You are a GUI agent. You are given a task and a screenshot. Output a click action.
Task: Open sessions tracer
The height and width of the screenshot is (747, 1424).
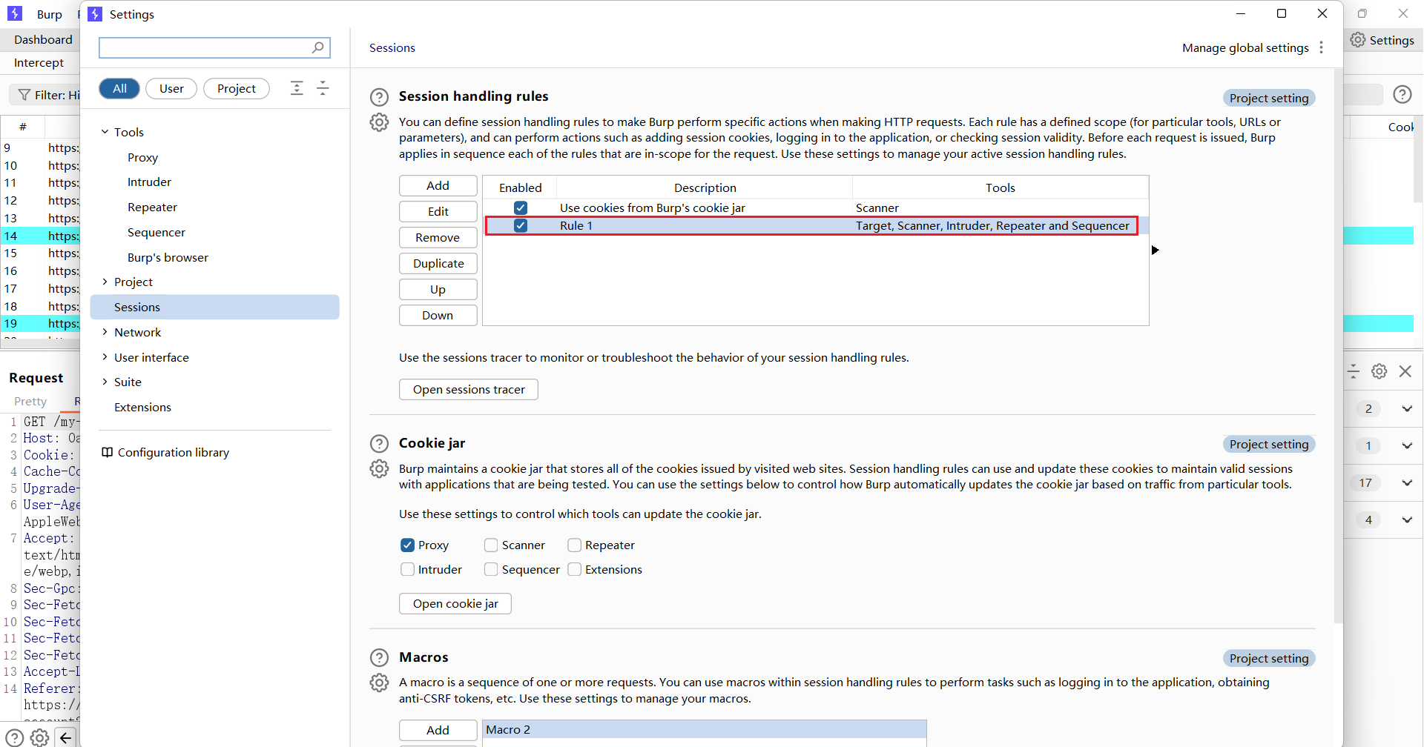tap(469, 390)
